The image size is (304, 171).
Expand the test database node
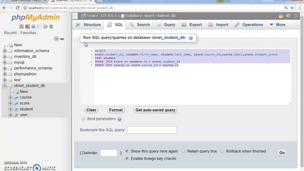tap(5, 80)
